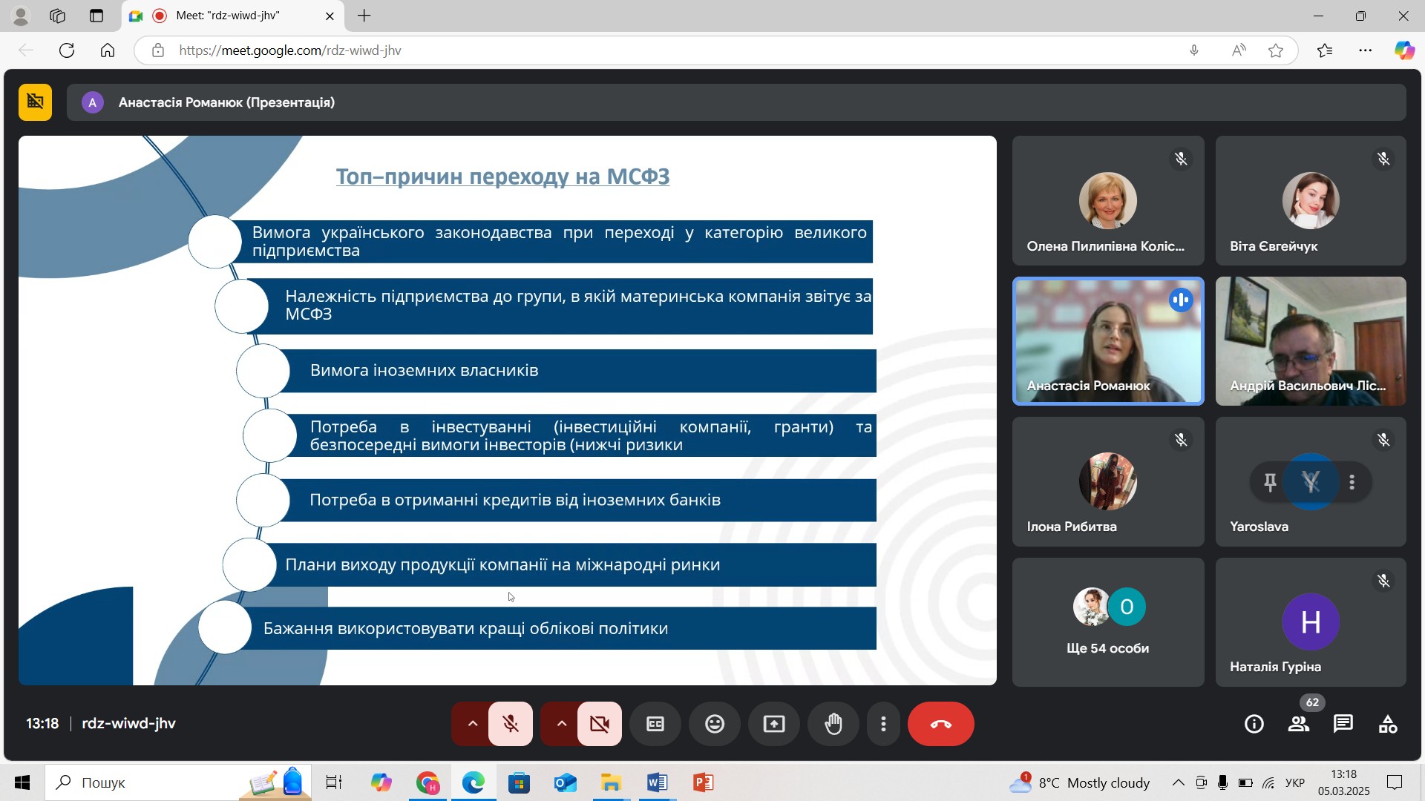Start presenting your screen
Image resolution: width=1425 pixels, height=801 pixels.
(774, 724)
